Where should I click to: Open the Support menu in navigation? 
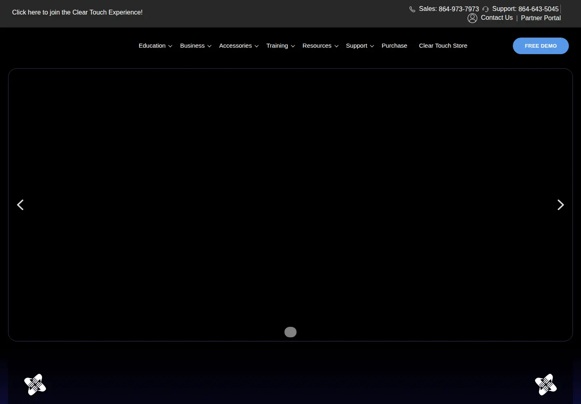[x=356, y=46]
